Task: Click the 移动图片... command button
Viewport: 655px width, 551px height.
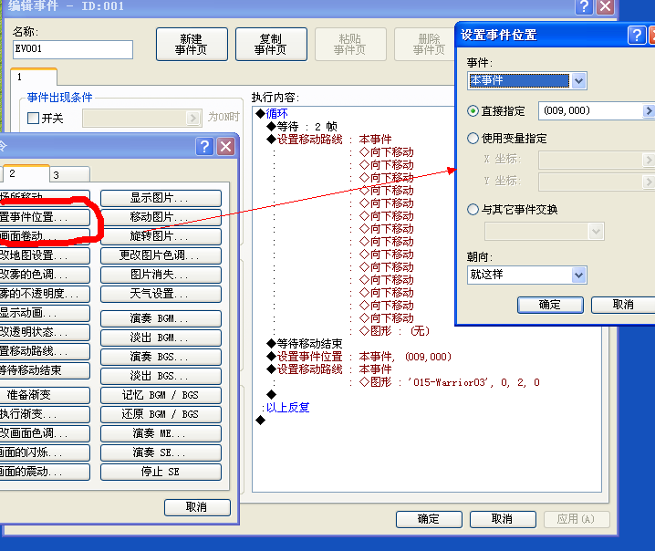Action: tap(161, 217)
